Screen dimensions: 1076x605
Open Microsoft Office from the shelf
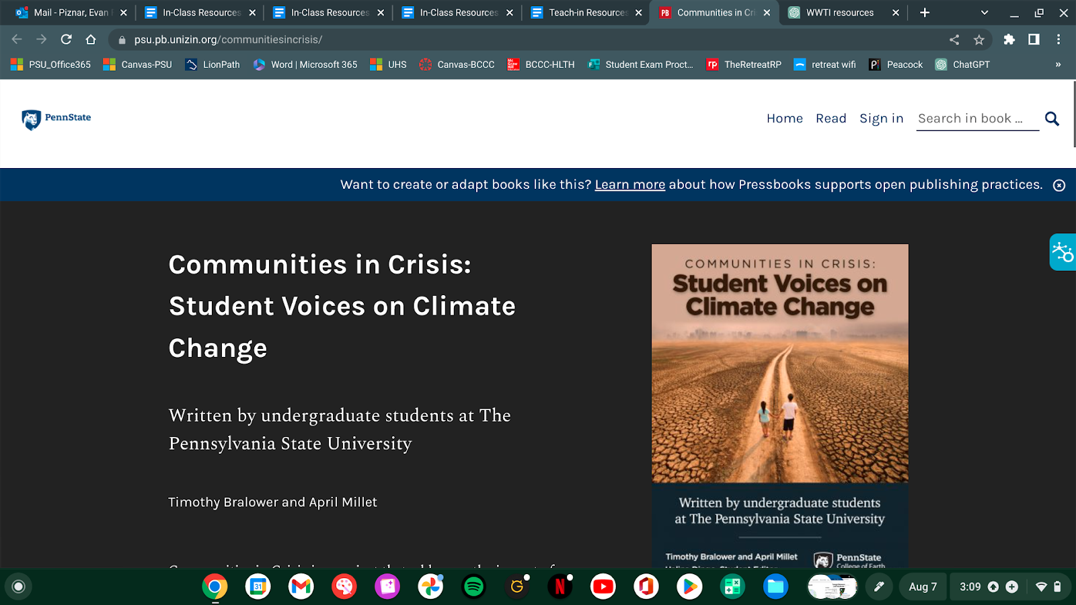[646, 587]
